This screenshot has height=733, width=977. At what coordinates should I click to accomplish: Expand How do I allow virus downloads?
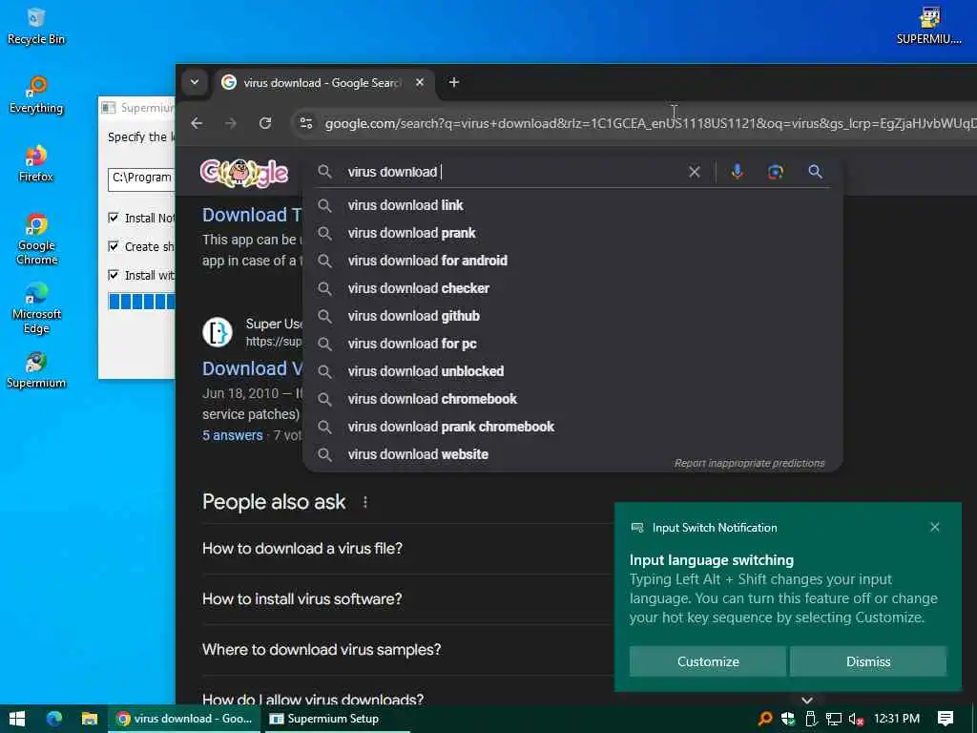click(x=313, y=700)
